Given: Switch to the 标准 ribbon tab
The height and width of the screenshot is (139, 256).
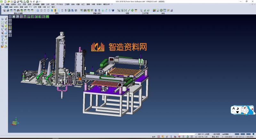Looking at the screenshot, I should pos(6,7).
